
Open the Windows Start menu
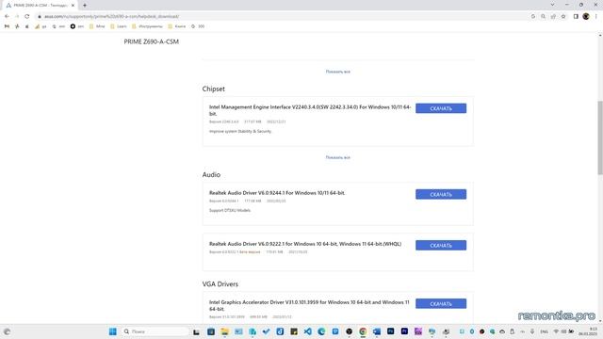click(113, 331)
